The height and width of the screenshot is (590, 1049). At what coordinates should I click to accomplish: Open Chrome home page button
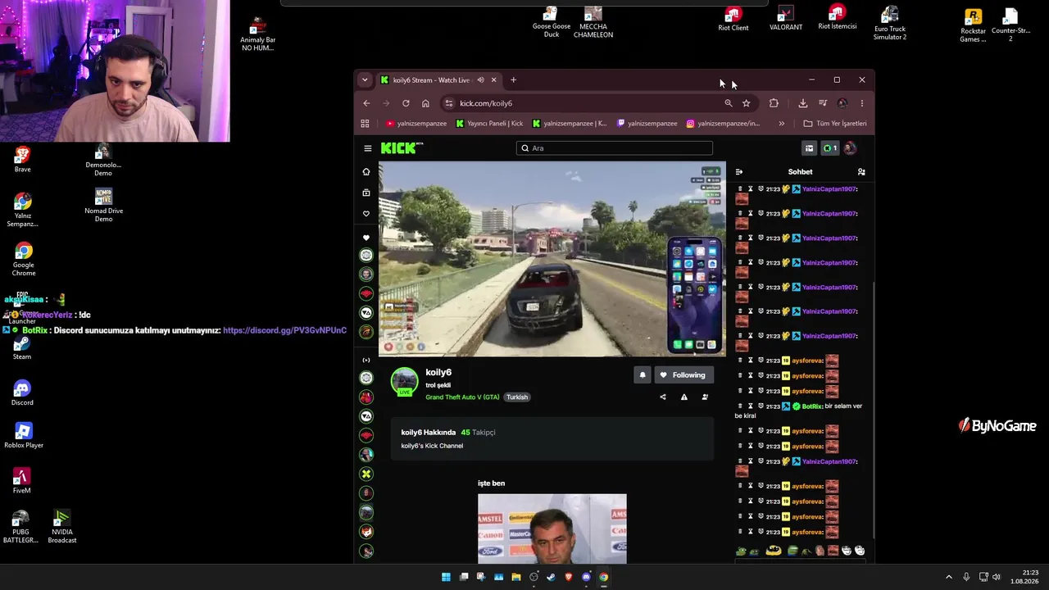(x=425, y=103)
